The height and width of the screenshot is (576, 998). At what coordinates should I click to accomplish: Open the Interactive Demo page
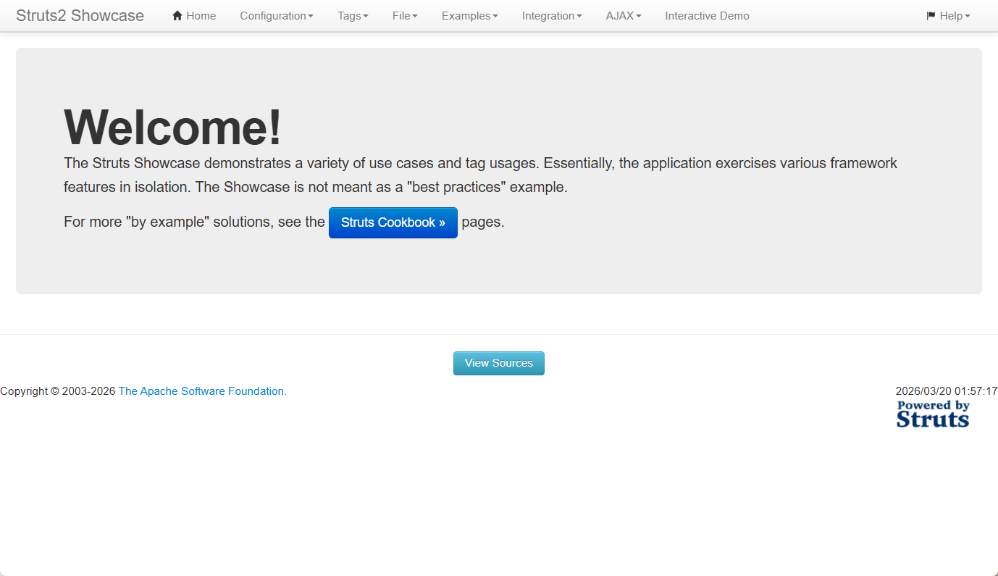[708, 16]
